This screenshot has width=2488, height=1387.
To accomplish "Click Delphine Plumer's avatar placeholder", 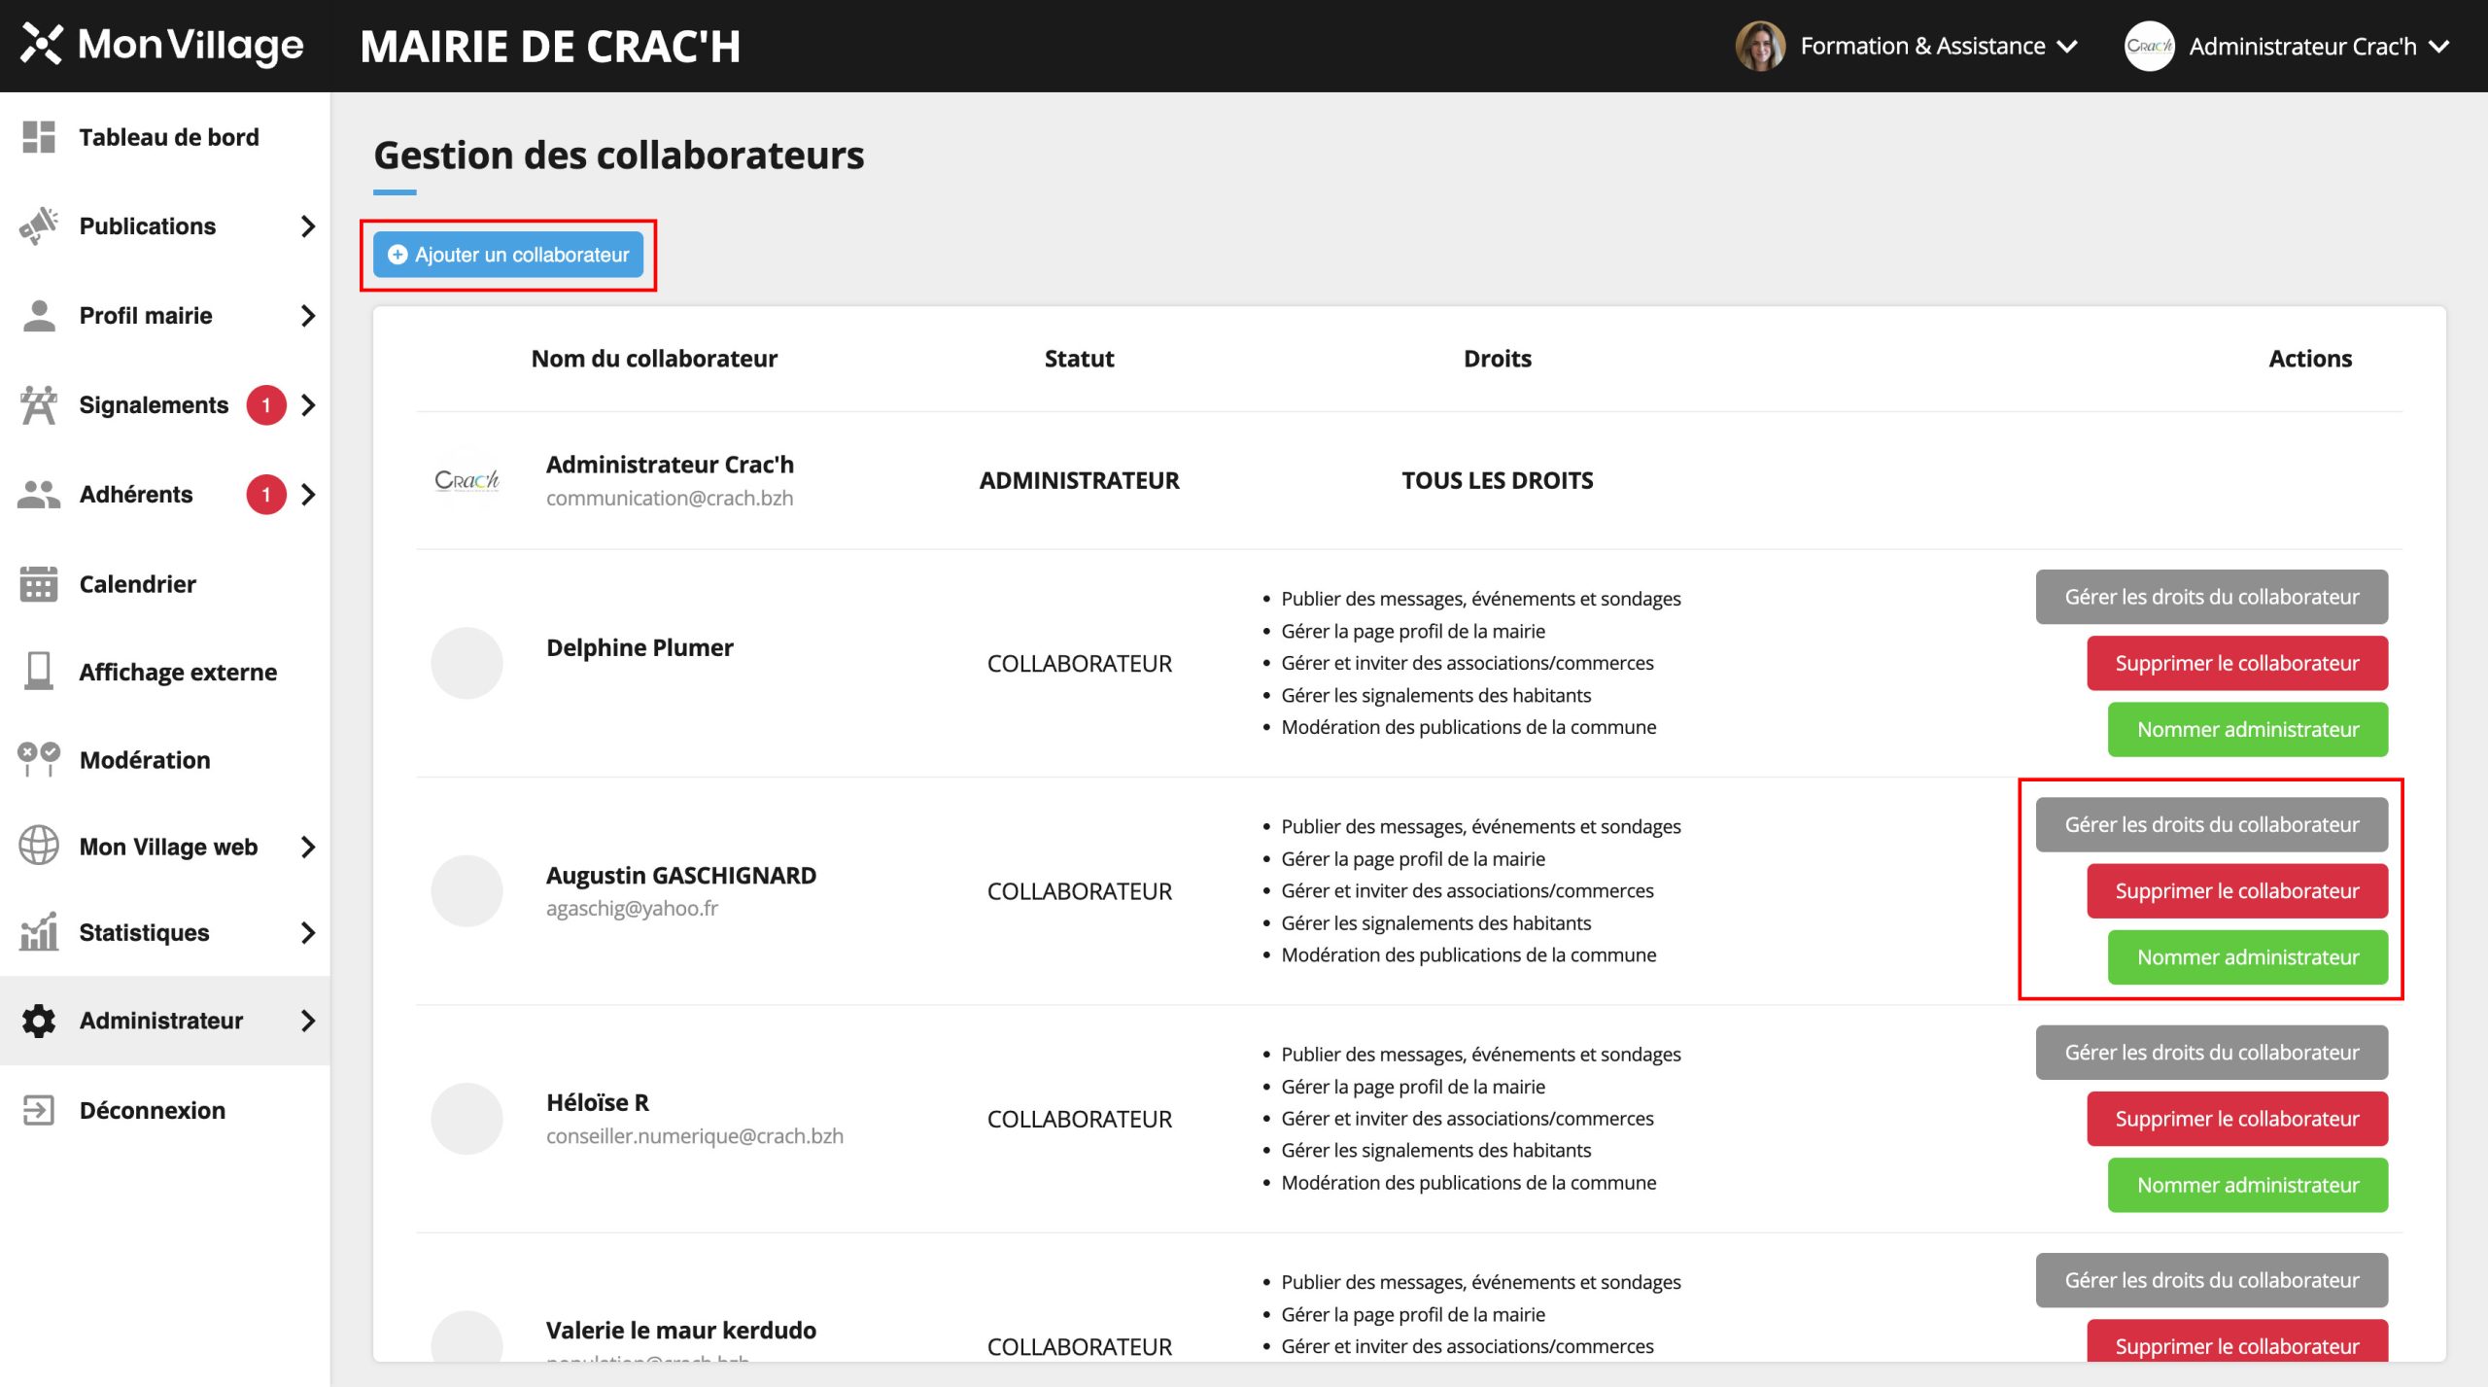I will [x=466, y=664].
